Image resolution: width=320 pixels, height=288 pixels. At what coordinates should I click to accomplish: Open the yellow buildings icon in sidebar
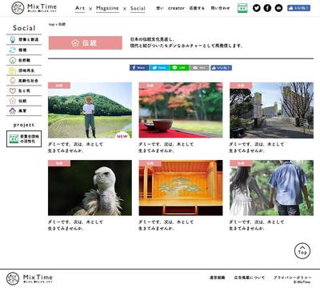tap(12, 70)
